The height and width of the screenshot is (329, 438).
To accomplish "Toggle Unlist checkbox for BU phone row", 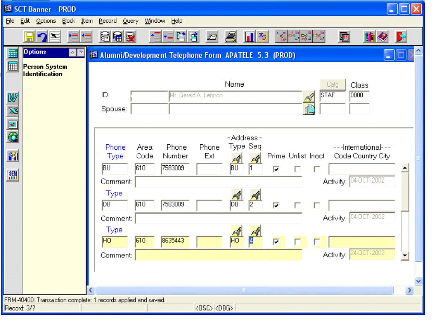I will click(x=298, y=169).
